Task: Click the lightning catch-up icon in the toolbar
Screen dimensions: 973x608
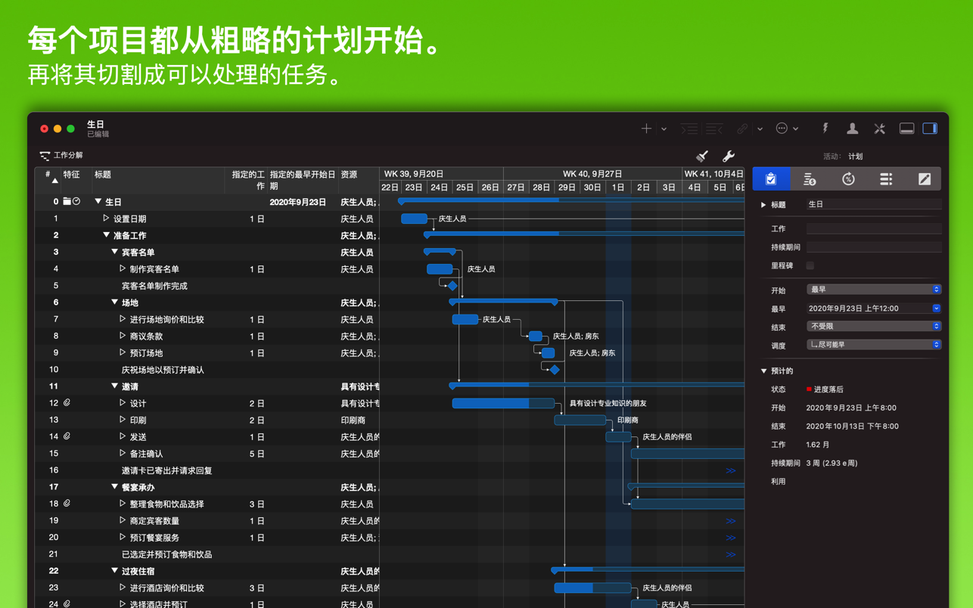Action: coord(825,128)
